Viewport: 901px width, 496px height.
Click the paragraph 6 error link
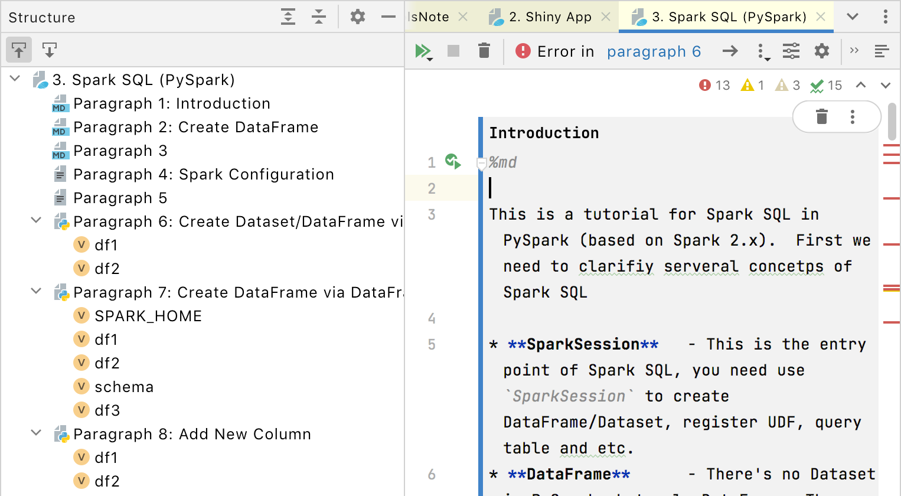pyautogui.click(x=654, y=52)
